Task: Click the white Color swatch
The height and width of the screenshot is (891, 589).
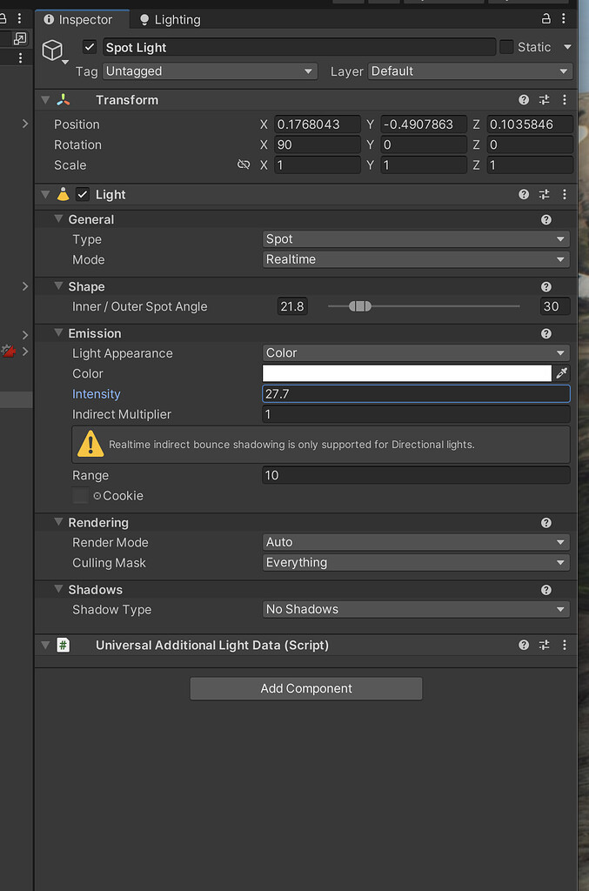Action: click(x=407, y=372)
